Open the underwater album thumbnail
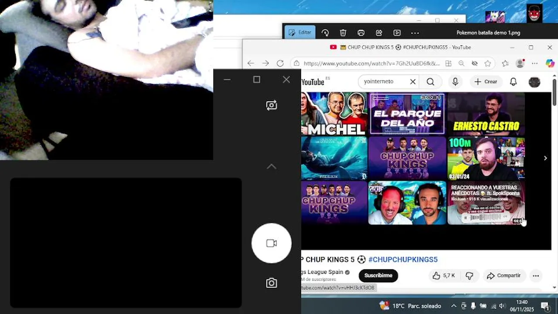 [x=334, y=158]
